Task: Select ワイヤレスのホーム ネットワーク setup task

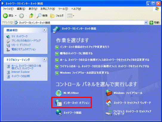Action: pyautogui.click(x=104, y=66)
